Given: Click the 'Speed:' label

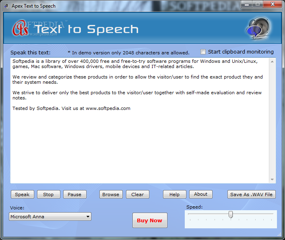Looking at the screenshot, I should [x=194, y=207].
